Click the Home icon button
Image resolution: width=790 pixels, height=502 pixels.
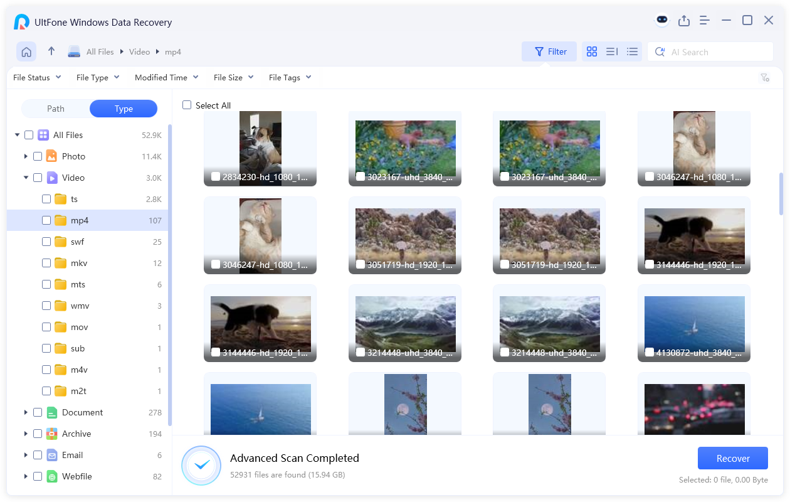(x=26, y=52)
